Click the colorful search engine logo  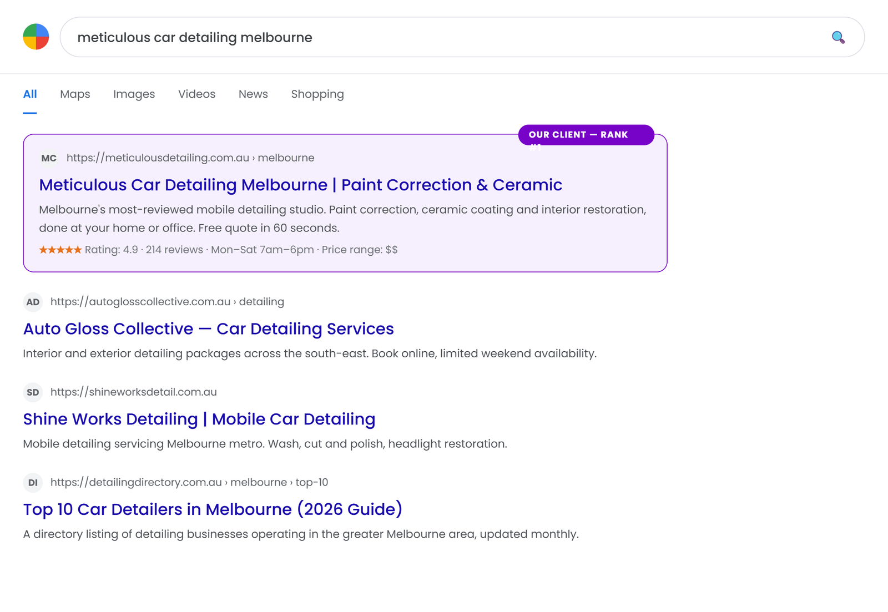36,37
